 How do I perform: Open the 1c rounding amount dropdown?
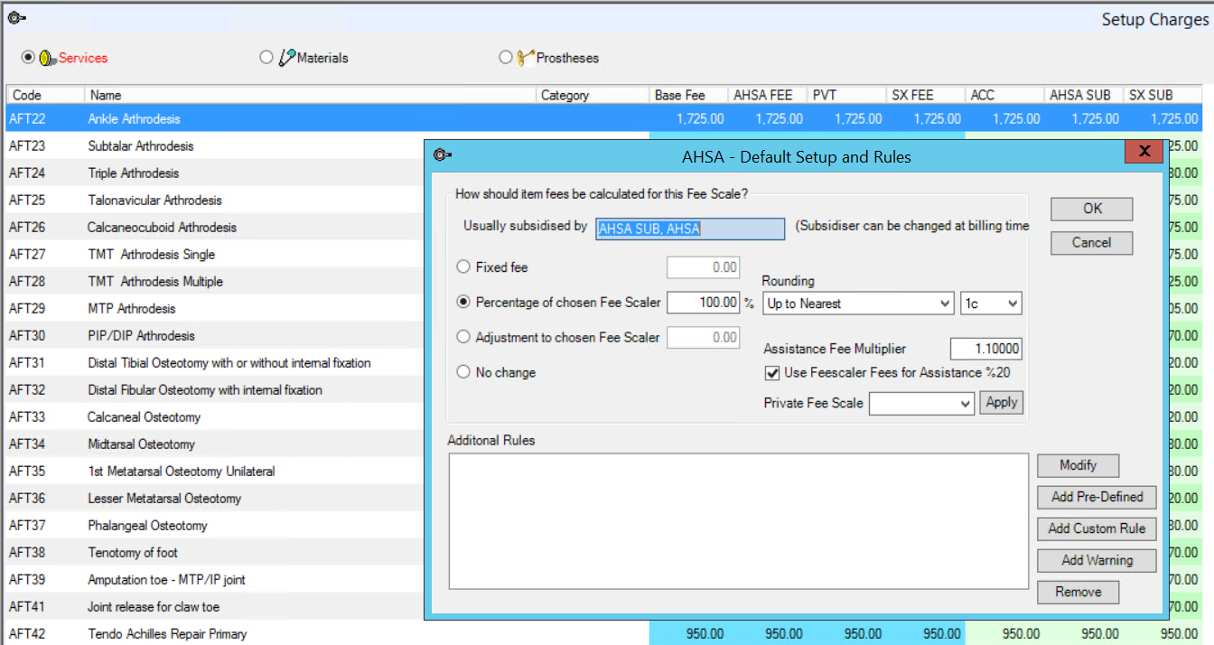(991, 304)
